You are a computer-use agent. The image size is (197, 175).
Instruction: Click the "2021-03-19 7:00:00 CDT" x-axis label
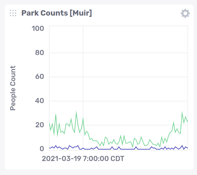click(83, 158)
